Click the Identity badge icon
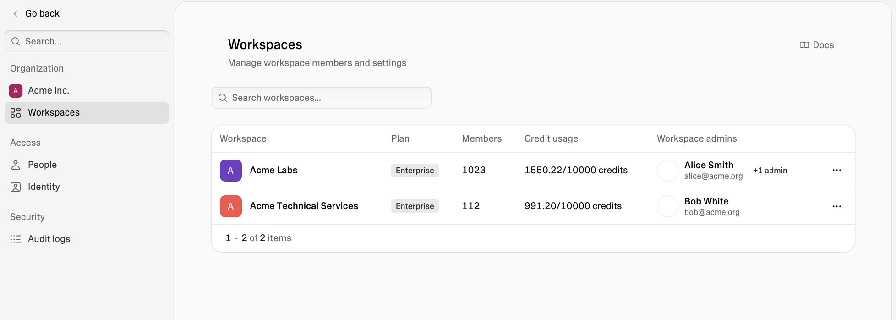This screenshot has height=320, width=896. tap(16, 187)
